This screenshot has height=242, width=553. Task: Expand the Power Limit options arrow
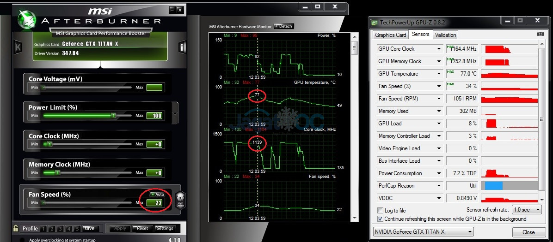(x=175, y=113)
